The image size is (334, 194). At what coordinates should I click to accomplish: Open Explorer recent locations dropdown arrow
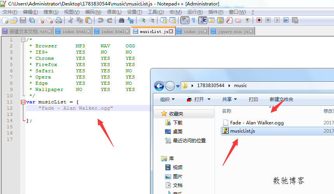[178, 86]
